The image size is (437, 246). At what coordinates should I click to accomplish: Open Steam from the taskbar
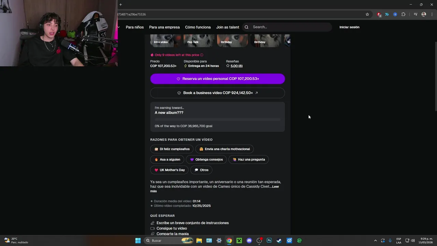tap(279, 241)
